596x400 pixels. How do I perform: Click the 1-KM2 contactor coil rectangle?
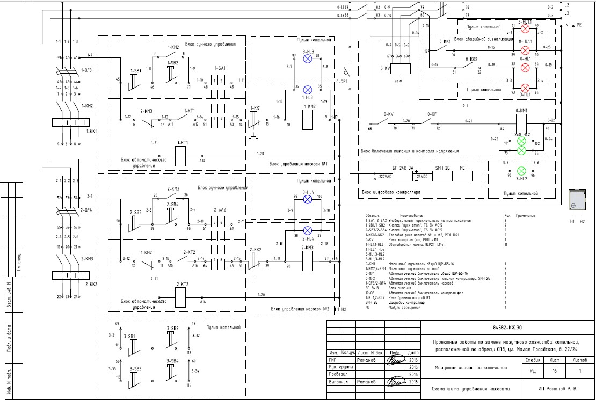coord(308,120)
